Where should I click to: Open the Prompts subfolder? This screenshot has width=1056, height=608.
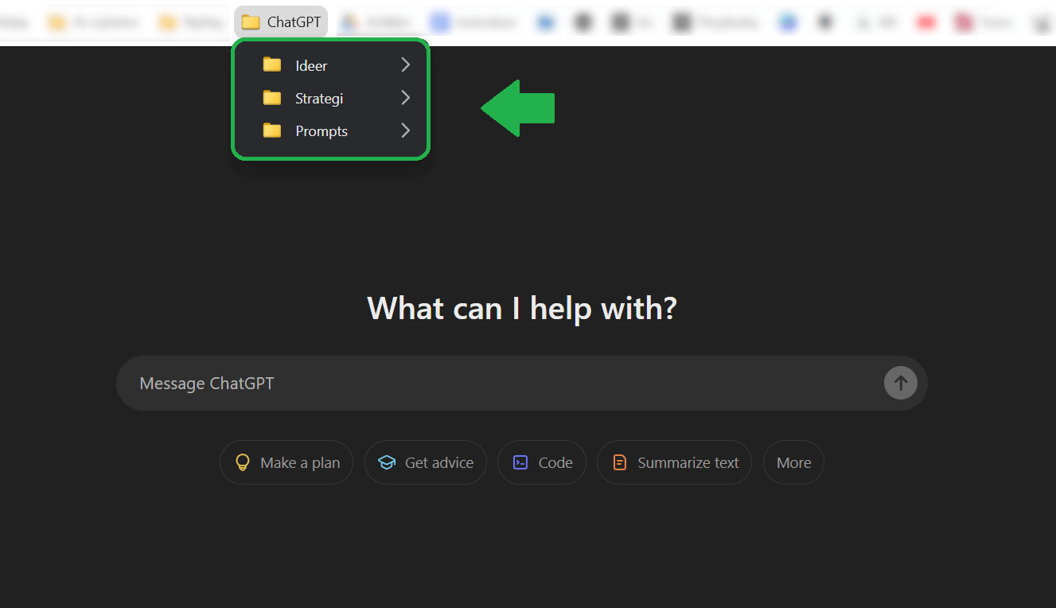[x=330, y=131]
